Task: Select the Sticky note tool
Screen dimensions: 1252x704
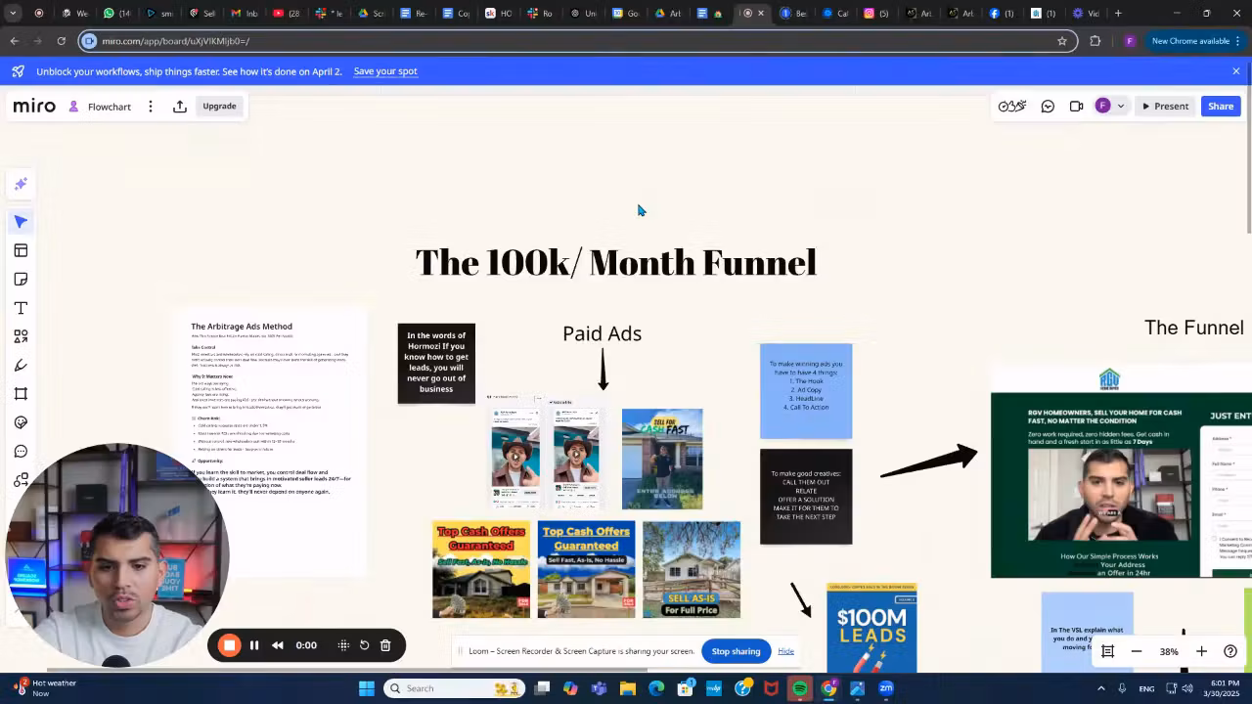Action: point(21,280)
